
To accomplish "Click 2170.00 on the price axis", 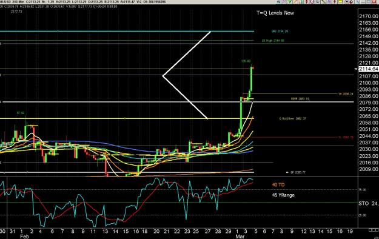I will click(369, 16).
